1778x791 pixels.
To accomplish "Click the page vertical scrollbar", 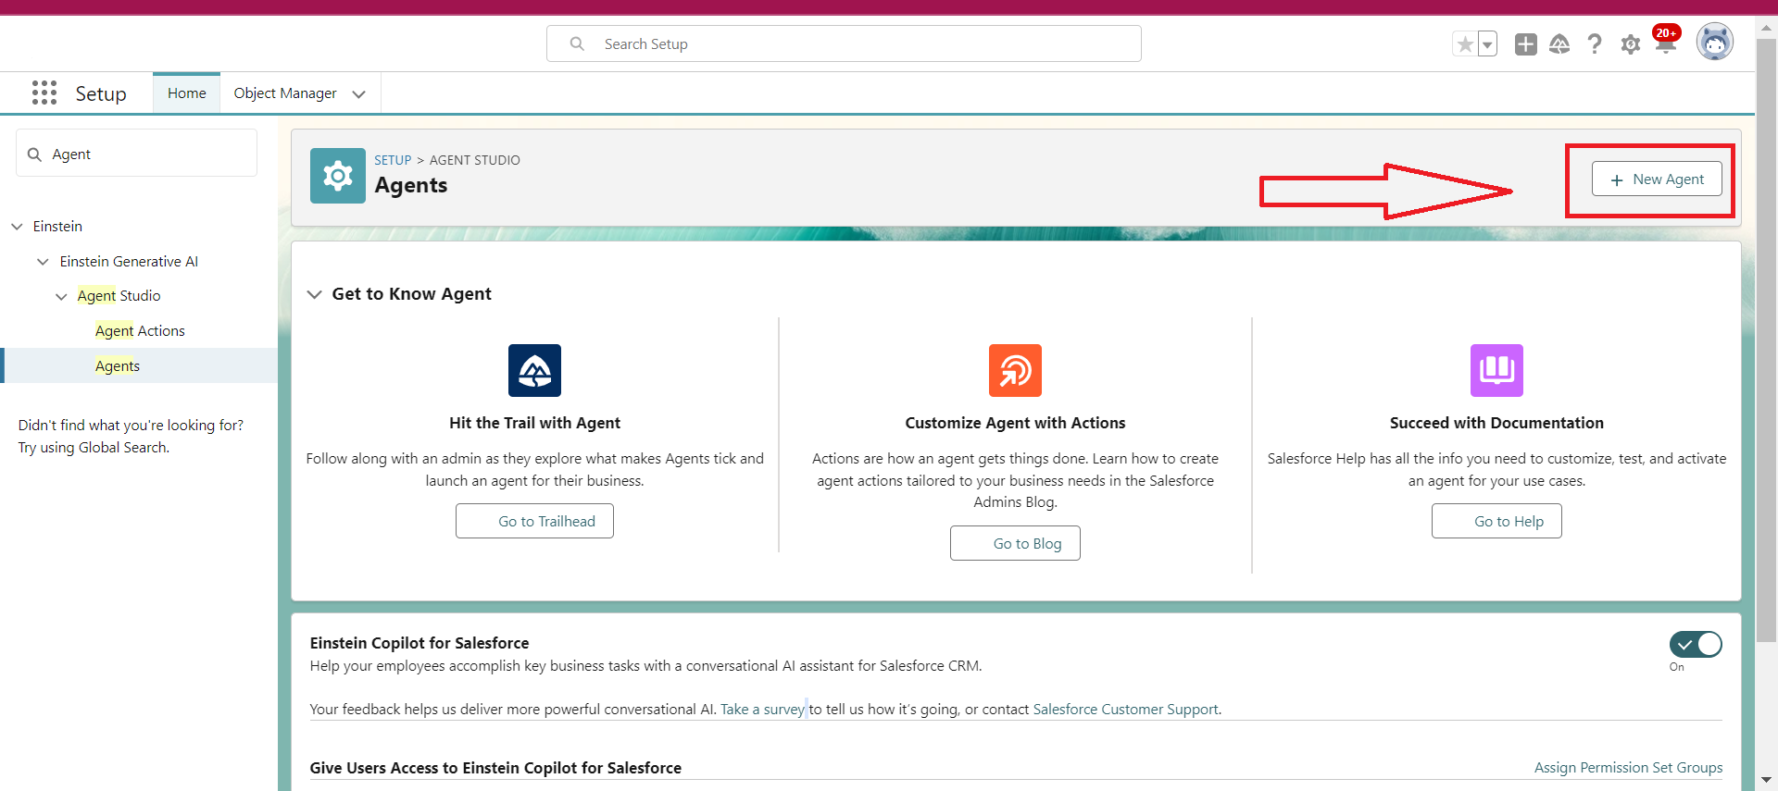I will pos(1766,342).
